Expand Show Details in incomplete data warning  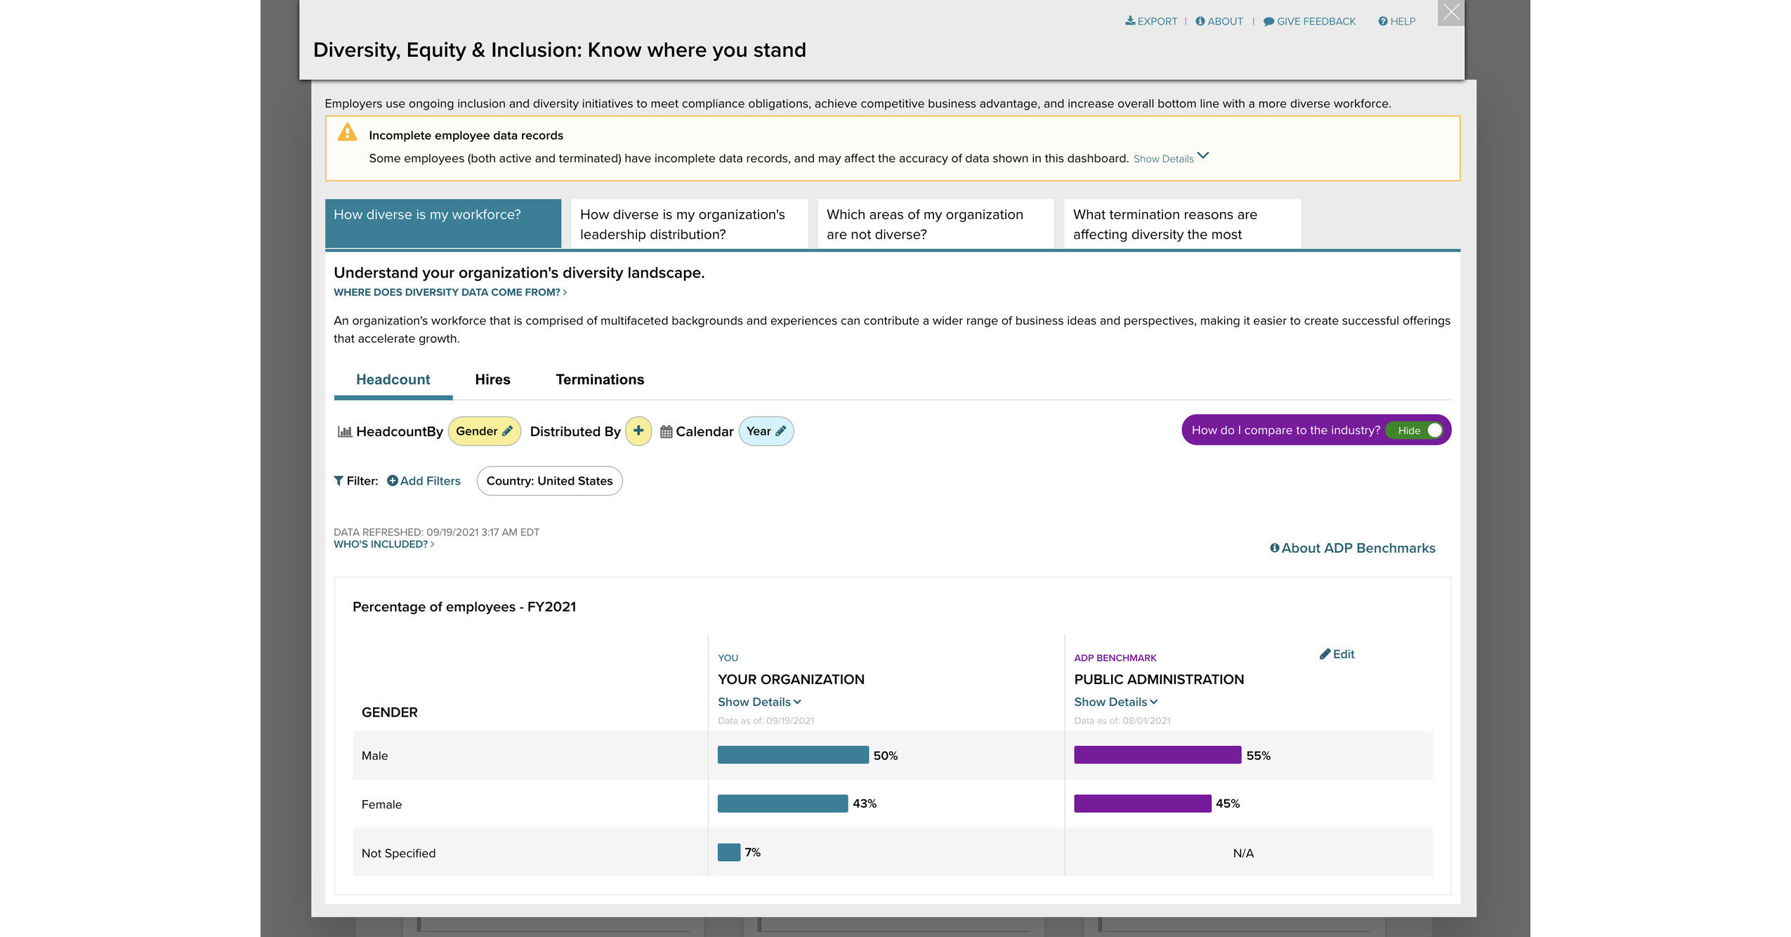[x=1171, y=158]
